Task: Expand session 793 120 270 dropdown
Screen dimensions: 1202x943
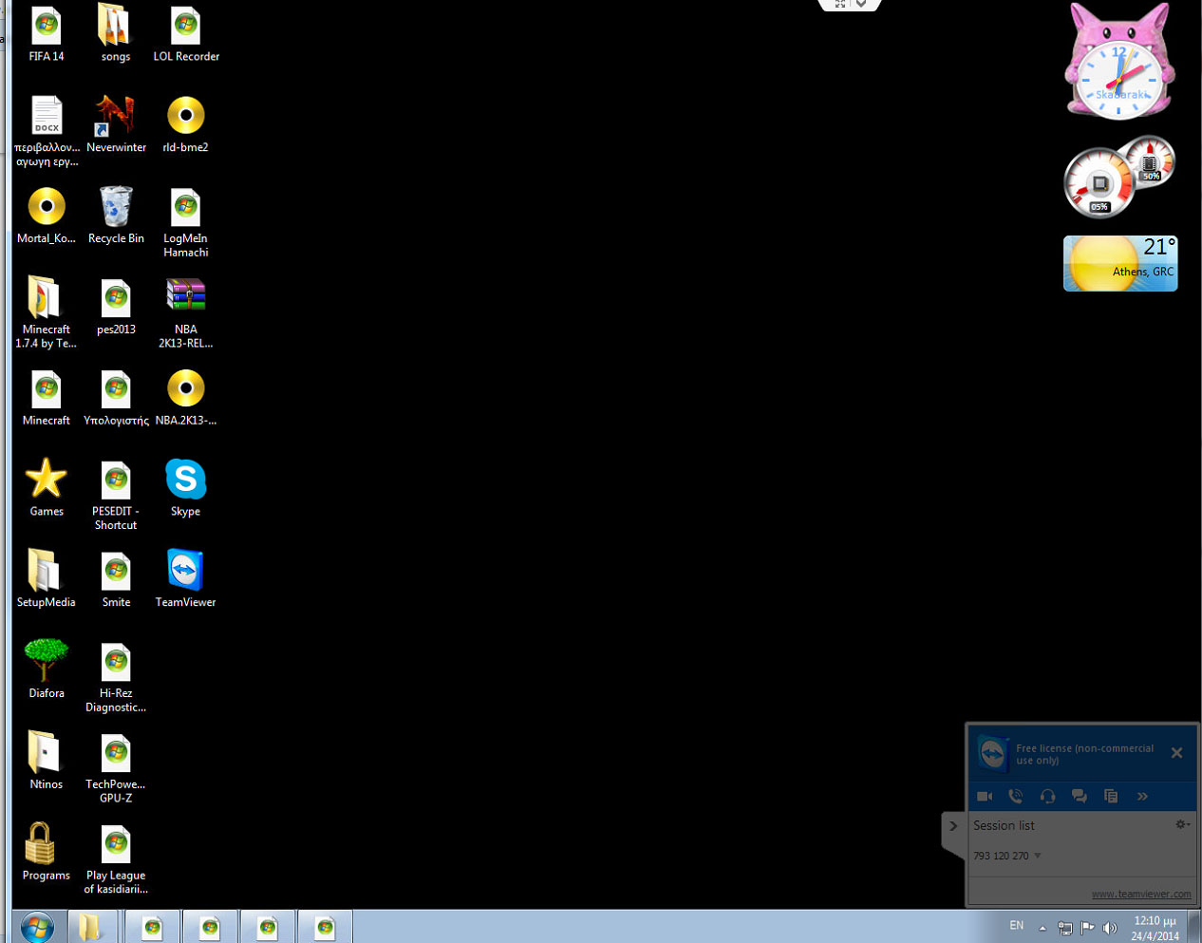Action: 1037,856
